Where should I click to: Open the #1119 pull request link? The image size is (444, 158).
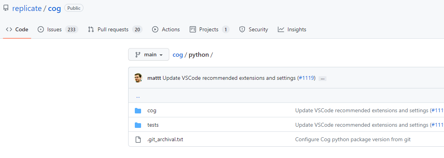coord(306,78)
